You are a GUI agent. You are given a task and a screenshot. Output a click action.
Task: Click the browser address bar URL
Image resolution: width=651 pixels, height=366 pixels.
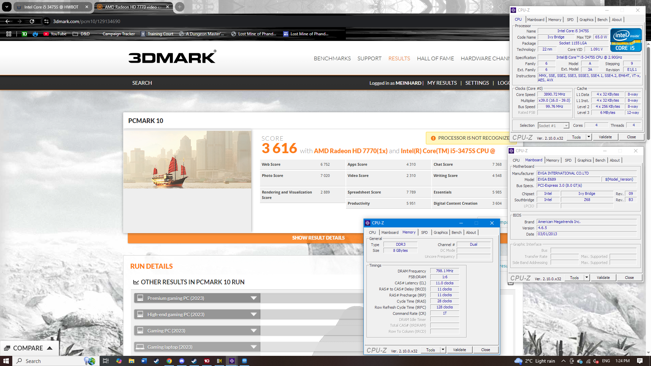[86, 21]
